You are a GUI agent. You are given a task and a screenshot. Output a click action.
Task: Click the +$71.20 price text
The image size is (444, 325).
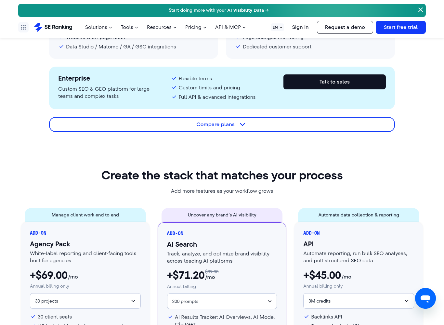coord(186,276)
